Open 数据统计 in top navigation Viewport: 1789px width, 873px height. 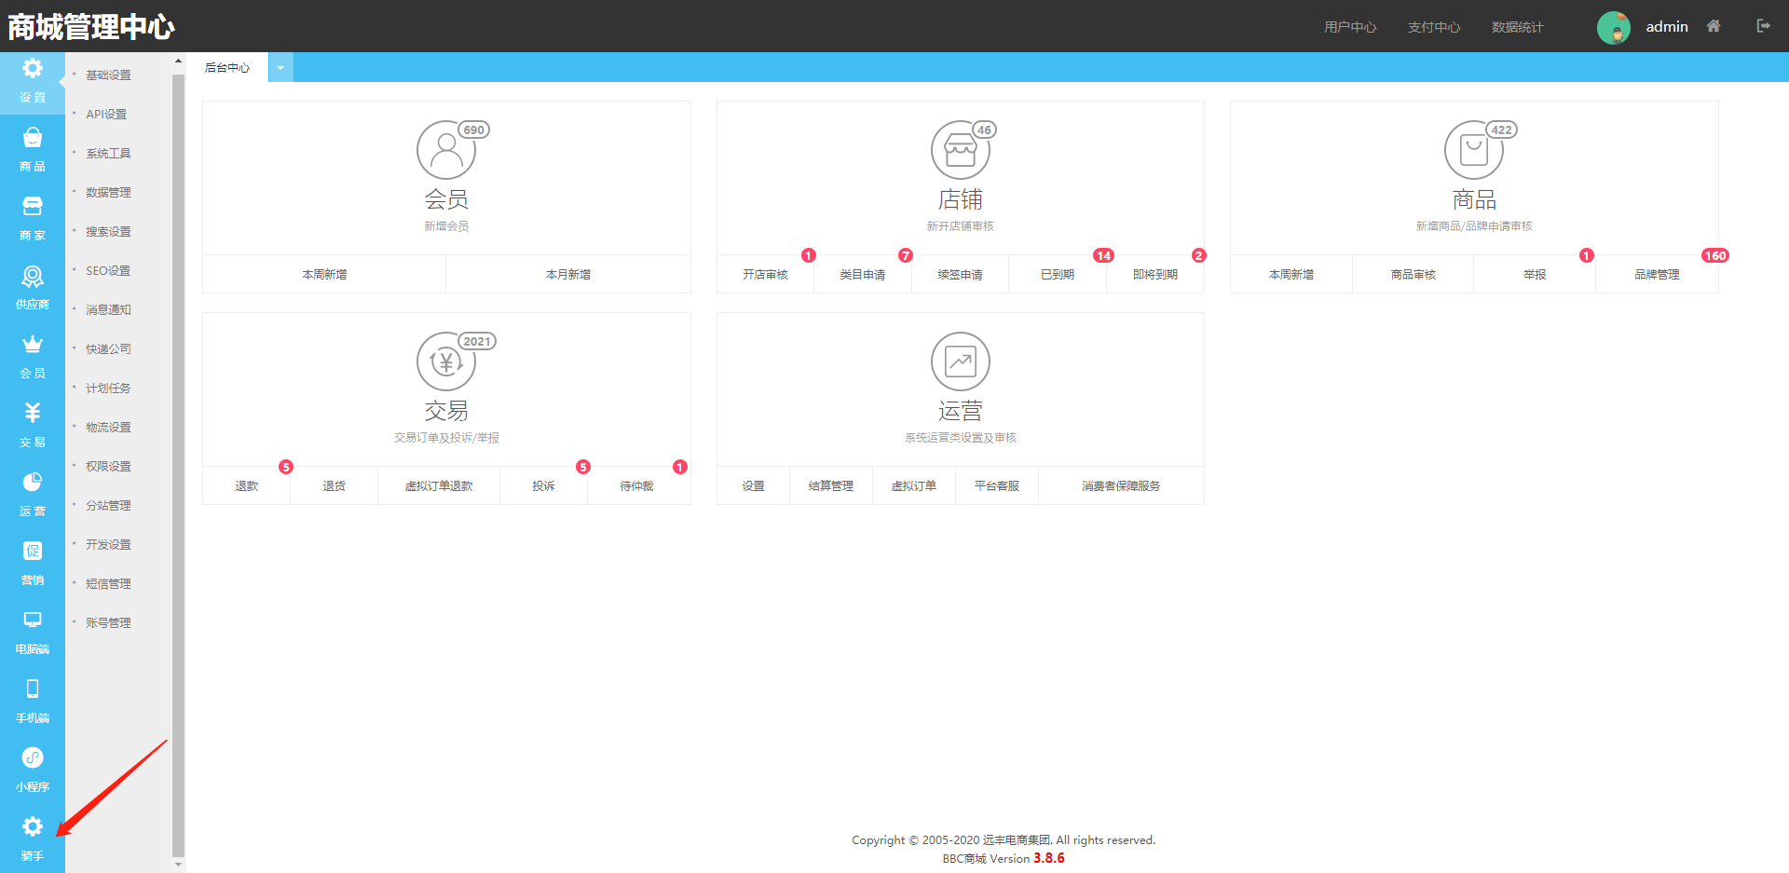point(1518,27)
